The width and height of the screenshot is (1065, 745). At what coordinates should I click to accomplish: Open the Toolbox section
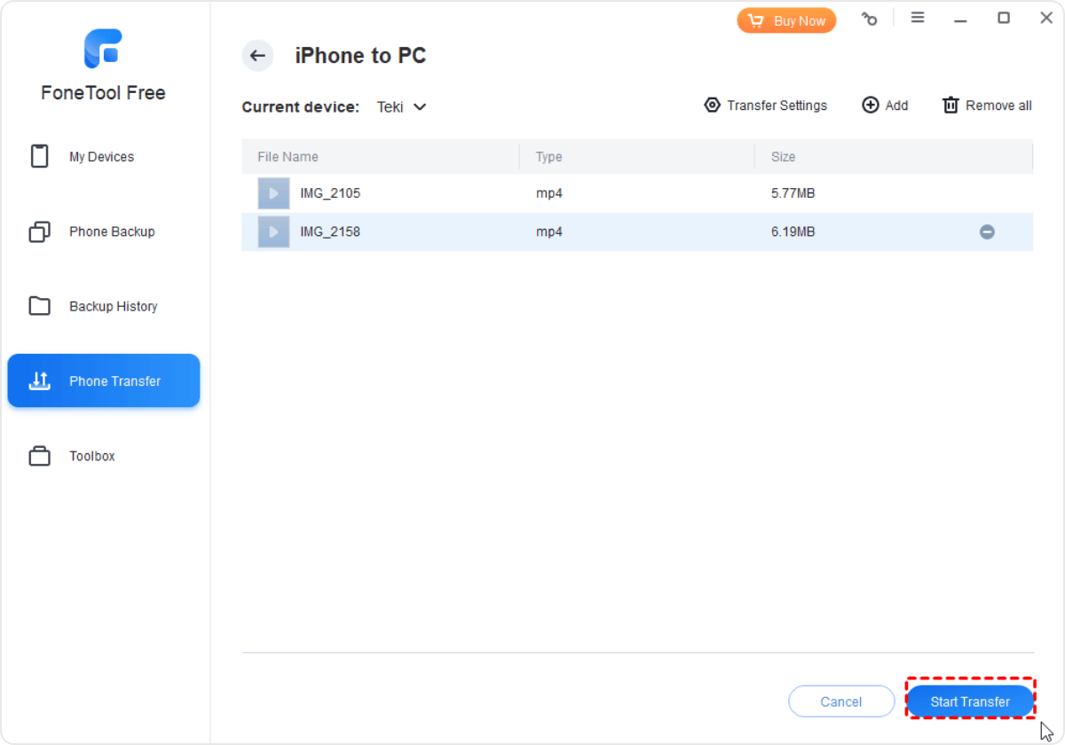coord(92,456)
